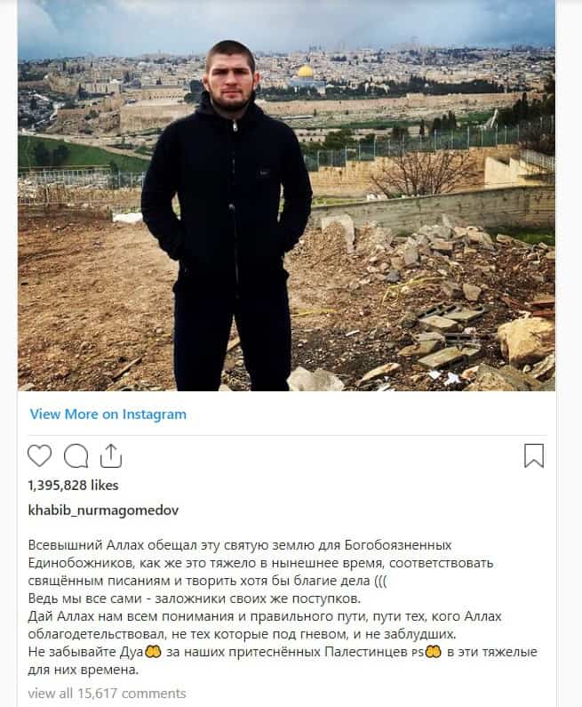Click the golden dome in the photo
582x707 pixels.
(306, 72)
